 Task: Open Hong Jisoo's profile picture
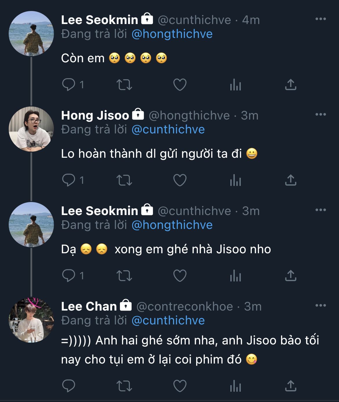(x=31, y=129)
